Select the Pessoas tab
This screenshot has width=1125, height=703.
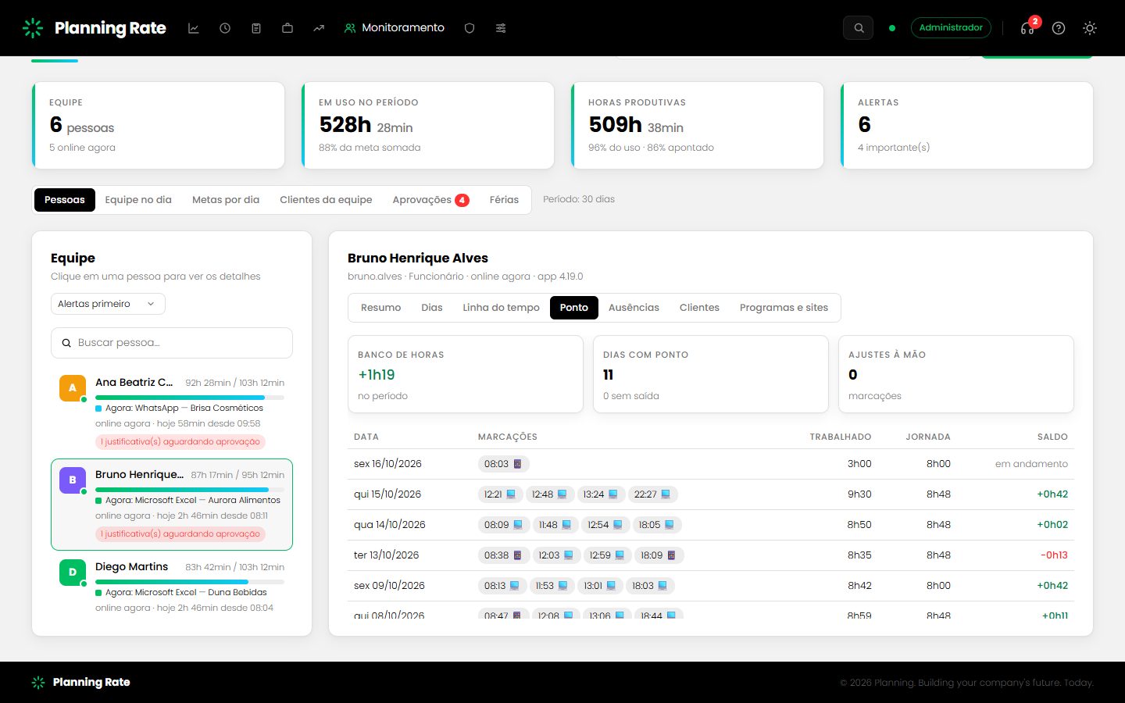(x=65, y=200)
